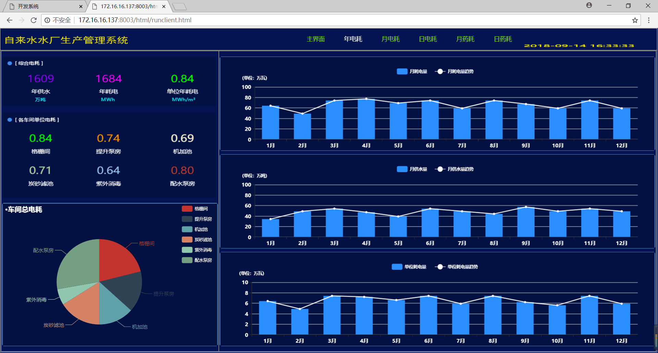Click the 年供水 value 1609
Screen dimensions: 658x353
click(x=41, y=78)
